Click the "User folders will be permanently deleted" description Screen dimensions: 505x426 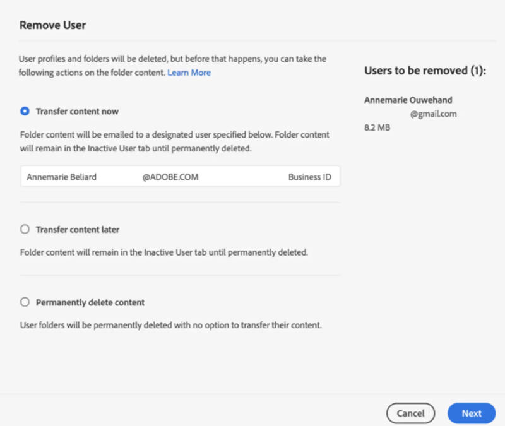pos(170,326)
